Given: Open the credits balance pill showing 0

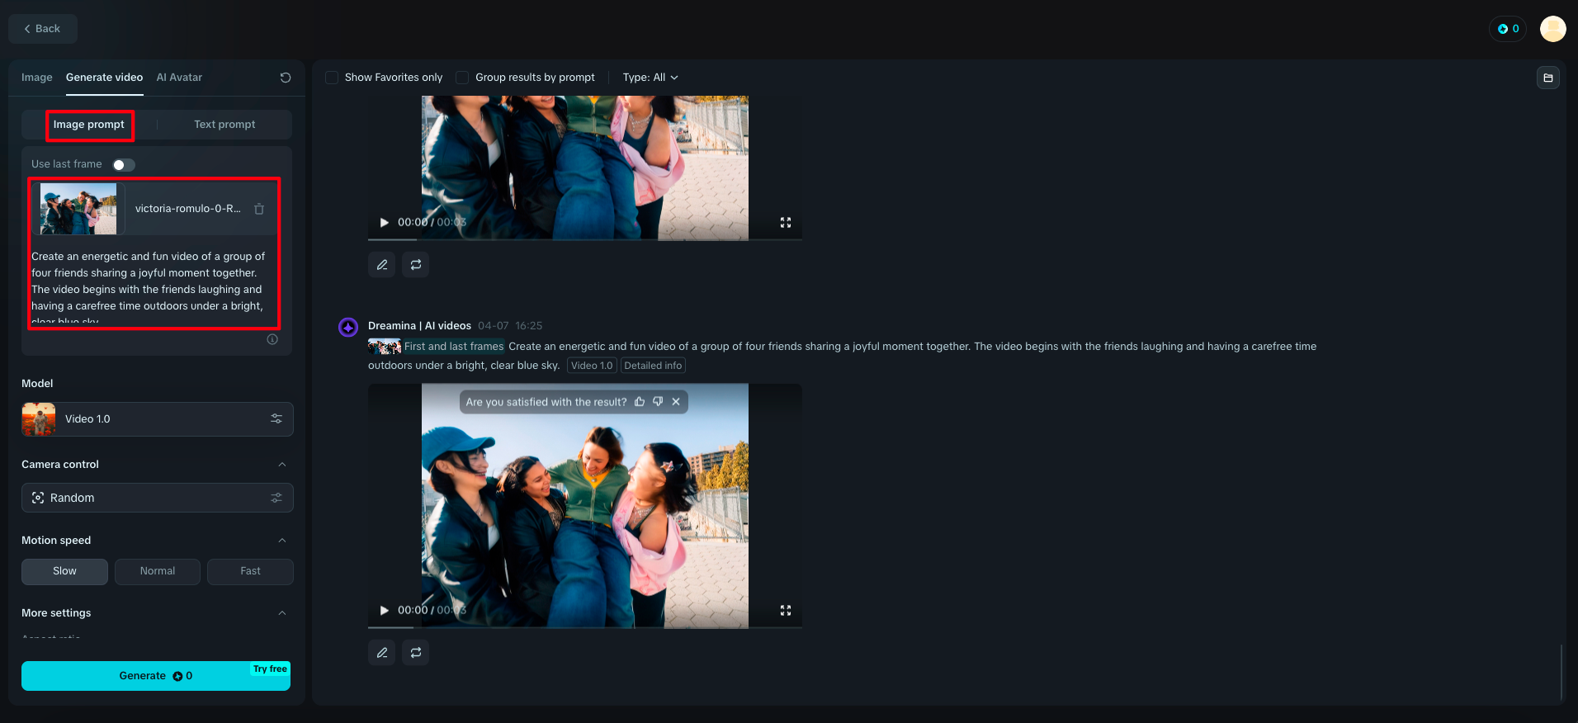Looking at the screenshot, I should click(x=1508, y=29).
